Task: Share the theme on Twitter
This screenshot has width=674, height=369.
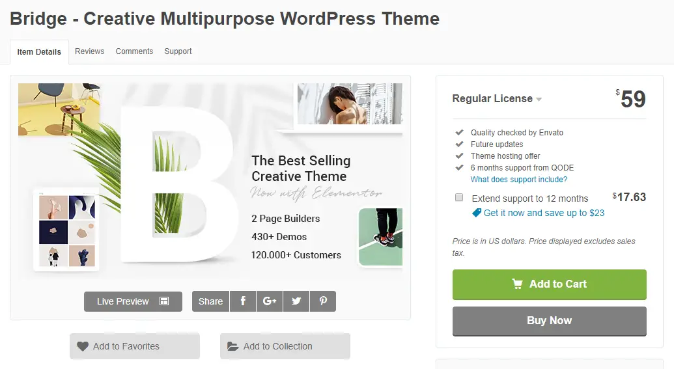Action: (x=296, y=301)
